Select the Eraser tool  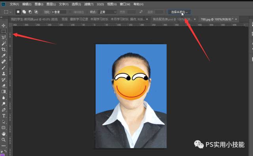tap(4, 86)
